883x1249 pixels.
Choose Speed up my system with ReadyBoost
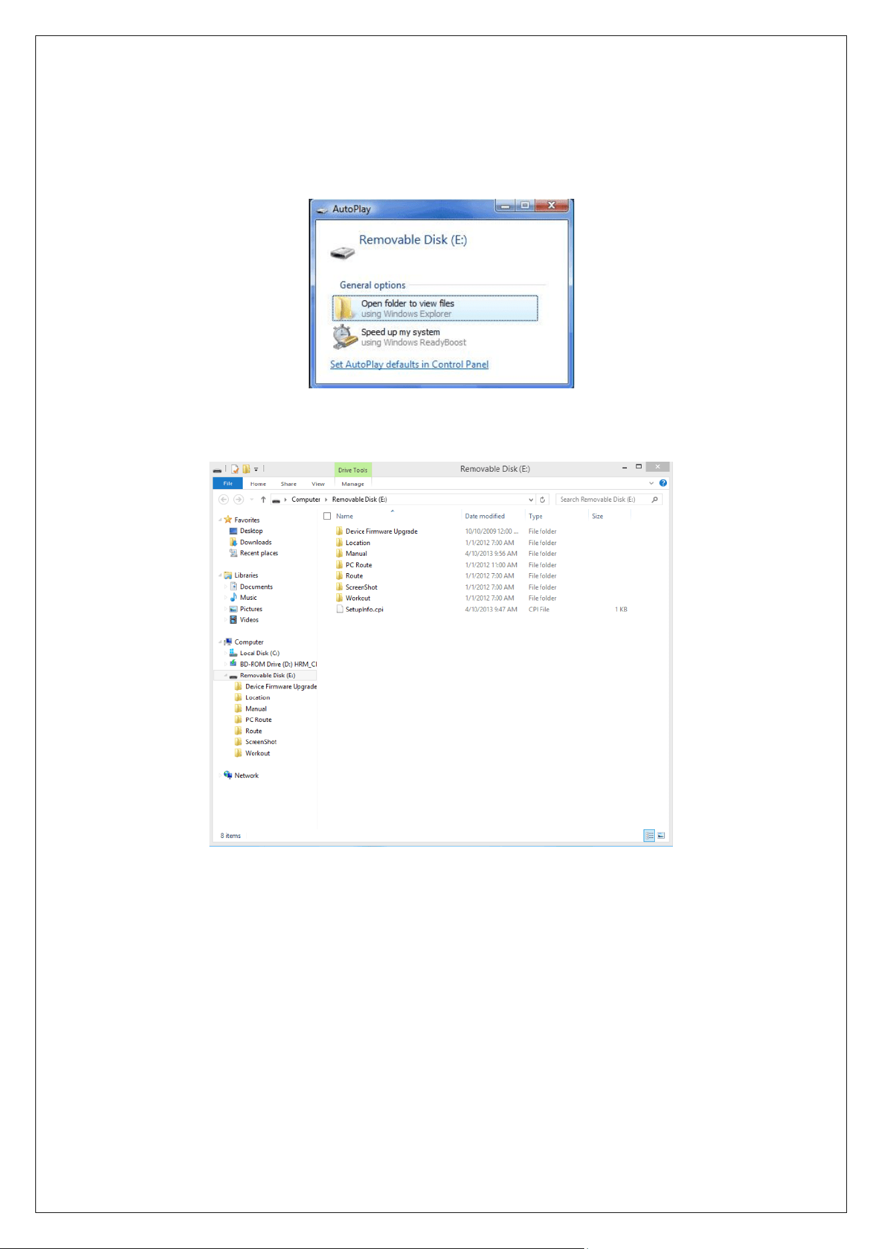pos(413,337)
